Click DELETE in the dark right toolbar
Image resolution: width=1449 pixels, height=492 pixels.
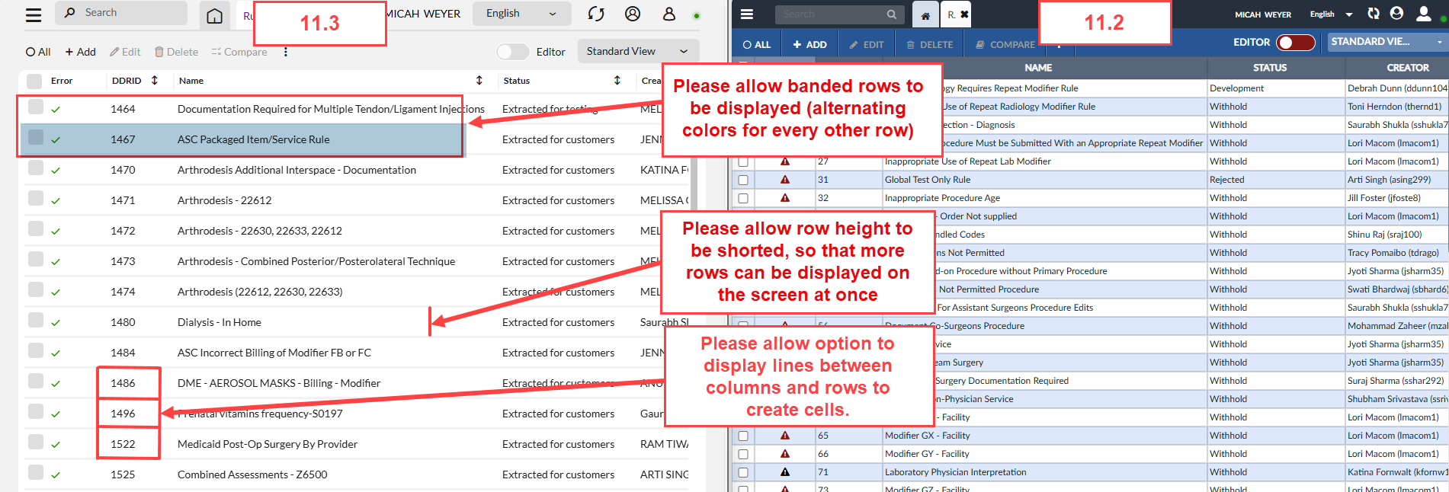pyautogui.click(x=929, y=45)
